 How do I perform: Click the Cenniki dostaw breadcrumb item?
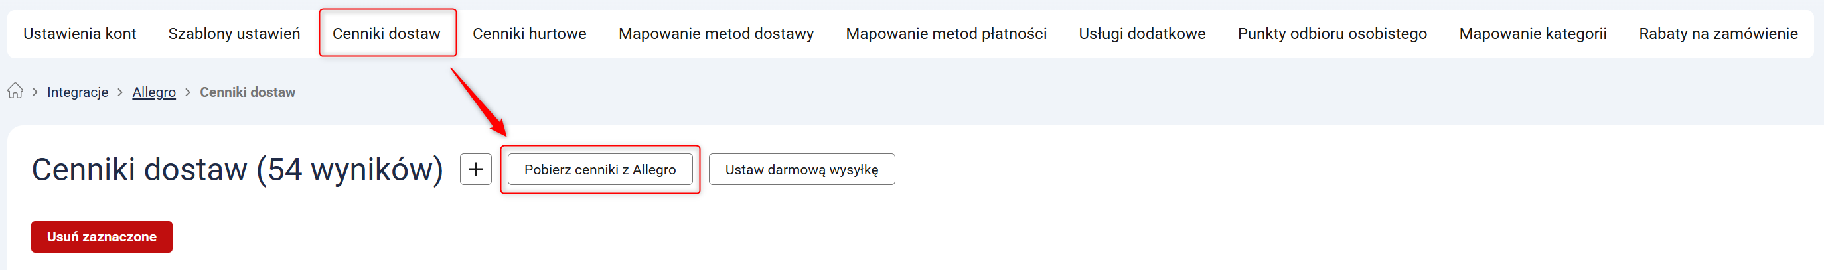pos(247,93)
